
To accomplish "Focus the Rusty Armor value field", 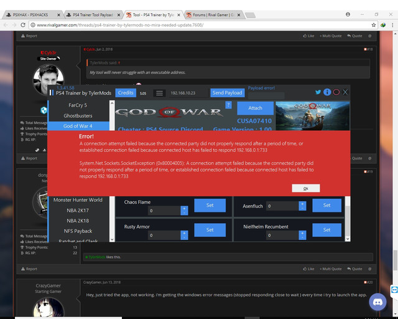I will pyautogui.click(x=164, y=236).
